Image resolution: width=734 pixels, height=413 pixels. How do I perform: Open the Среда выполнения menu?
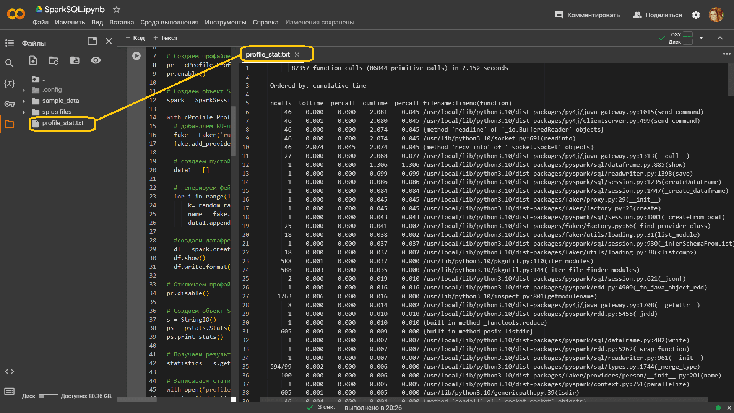169,22
